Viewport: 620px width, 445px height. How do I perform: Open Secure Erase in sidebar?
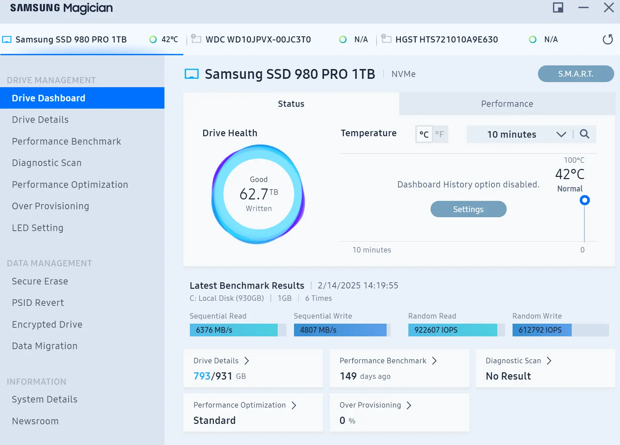pos(82,281)
